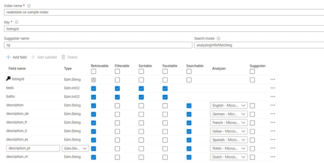This screenshot has width=324, height=163.
Task: Open French analyzer dropdown for description_fr
Action: click(x=229, y=123)
